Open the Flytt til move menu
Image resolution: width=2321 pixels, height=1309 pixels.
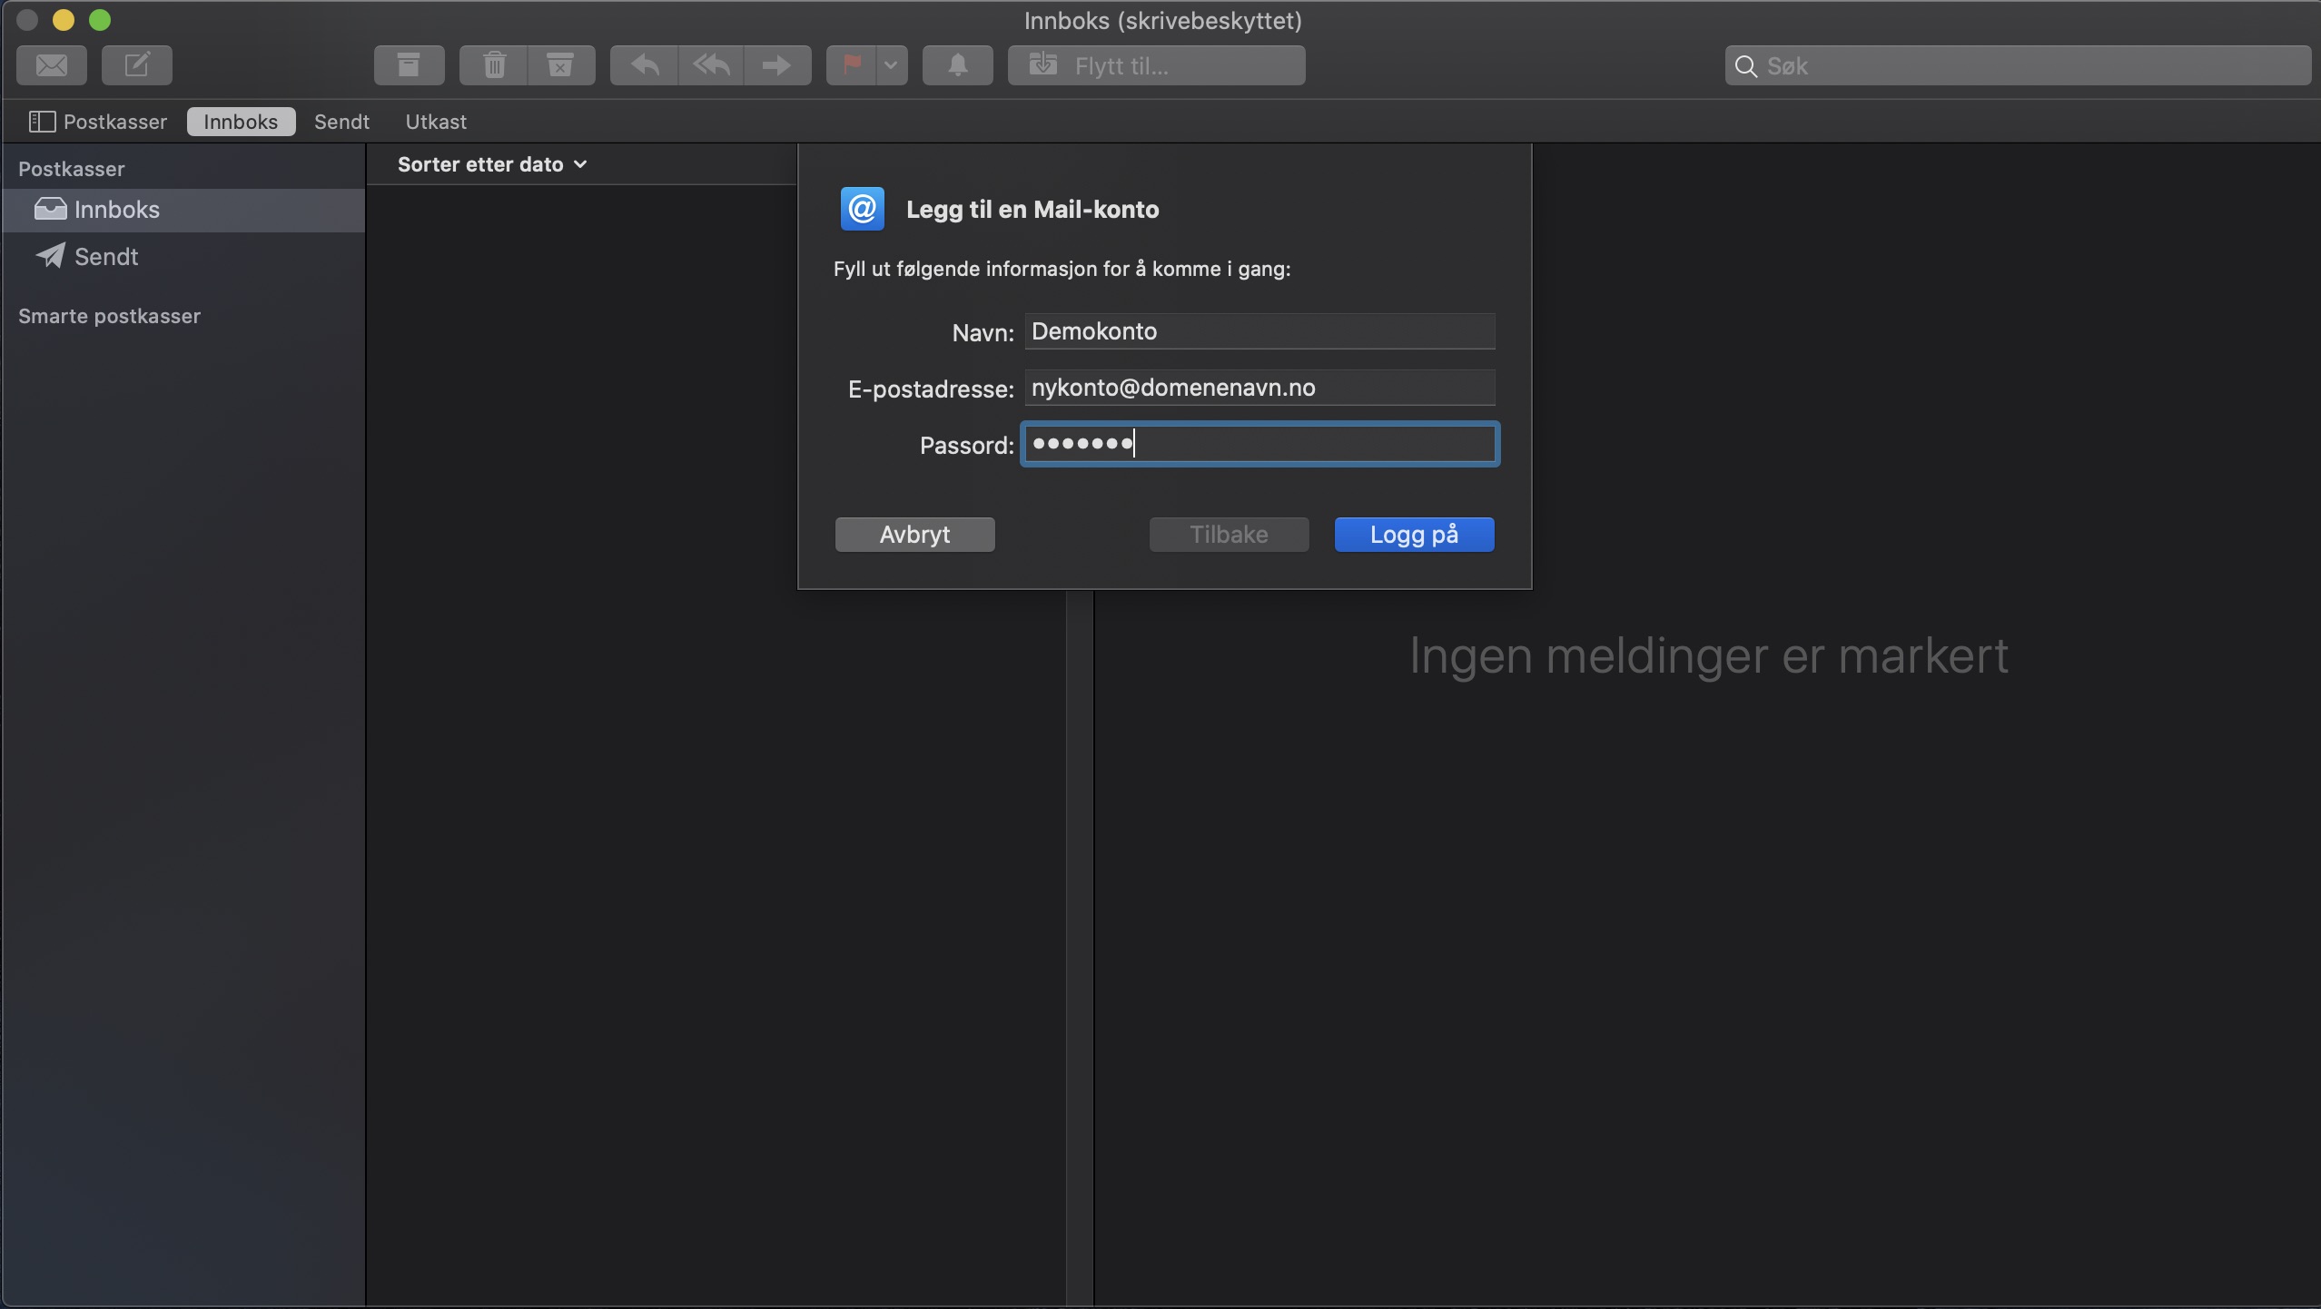tap(1157, 65)
